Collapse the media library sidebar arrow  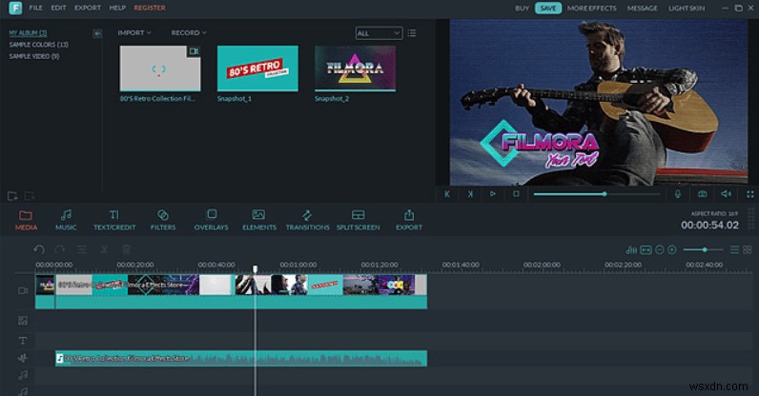(x=97, y=33)
